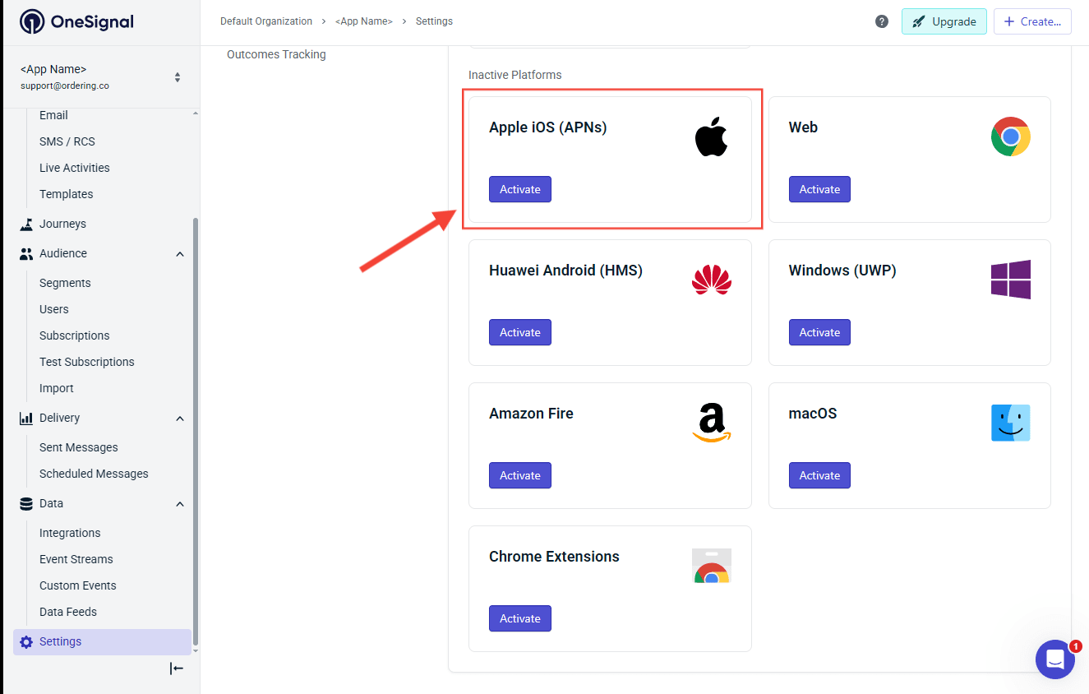Go to Event Streams
The width and height of the screenshot is (1089, 694).
[76, 559]
